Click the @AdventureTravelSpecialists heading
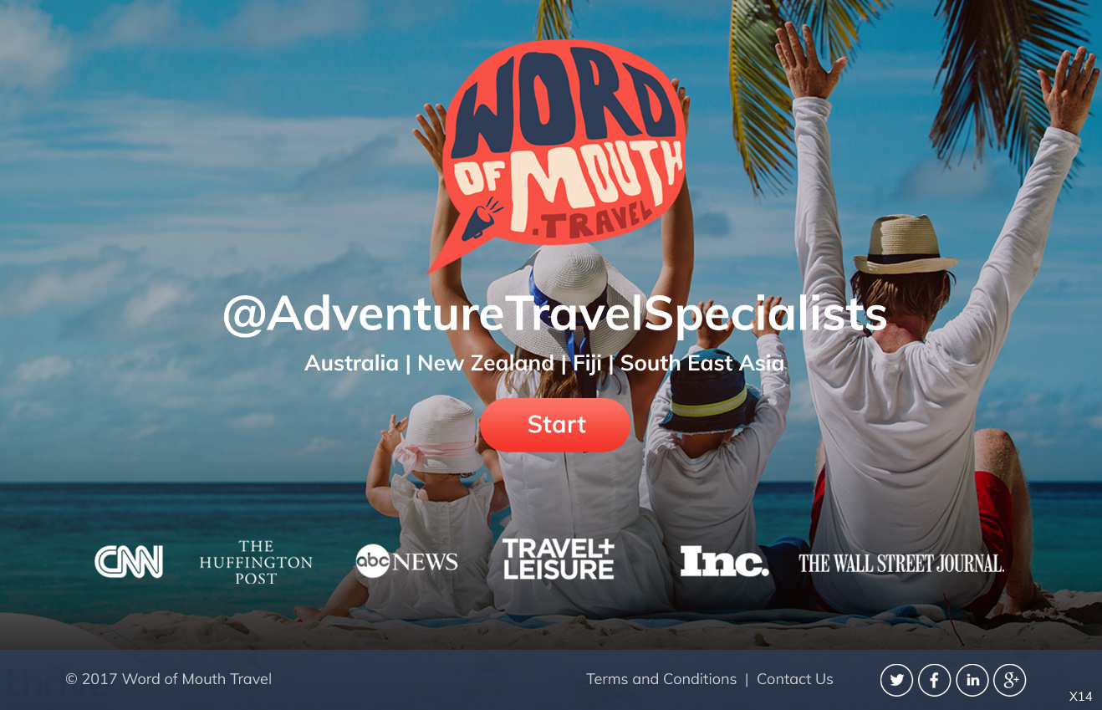This screenshot has width=1102, height=710. [x=554, y=315]
